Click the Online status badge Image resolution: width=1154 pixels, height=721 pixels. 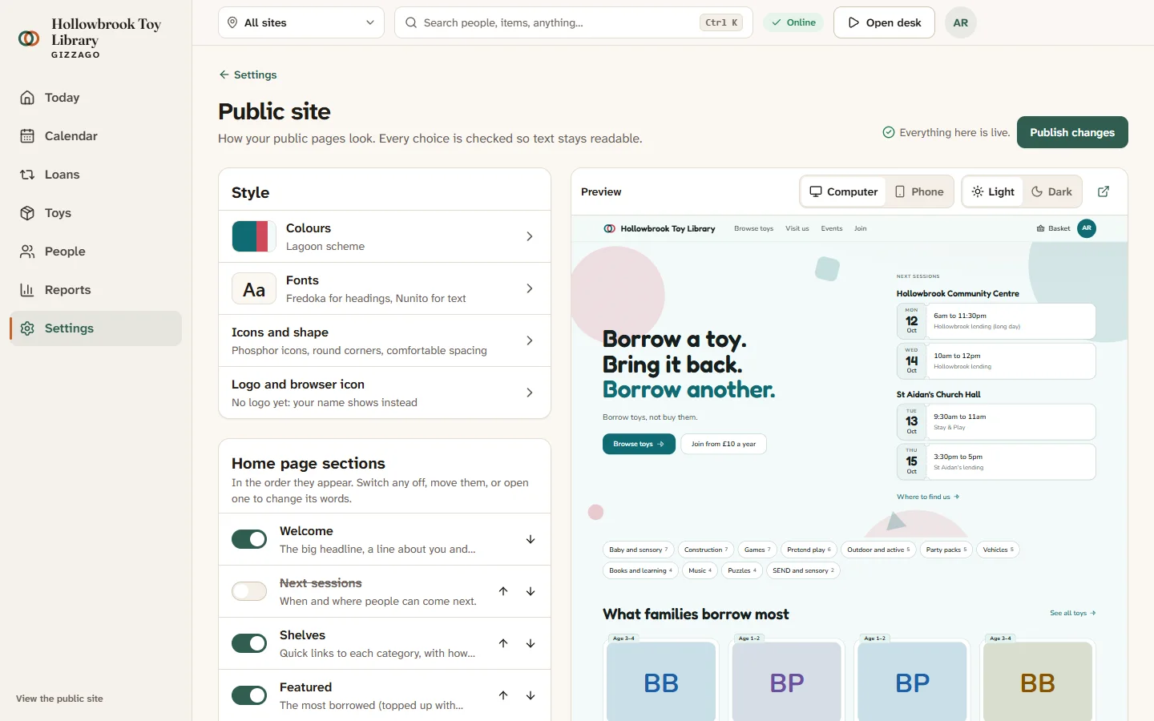click(x=793, y=22)
